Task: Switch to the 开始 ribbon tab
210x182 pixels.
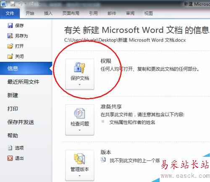Action: pos(30,13)
